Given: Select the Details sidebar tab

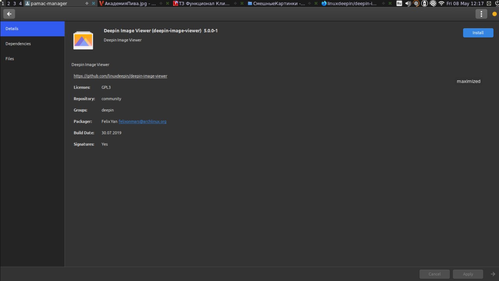Looking at the screenshot, I should point(32,29).
